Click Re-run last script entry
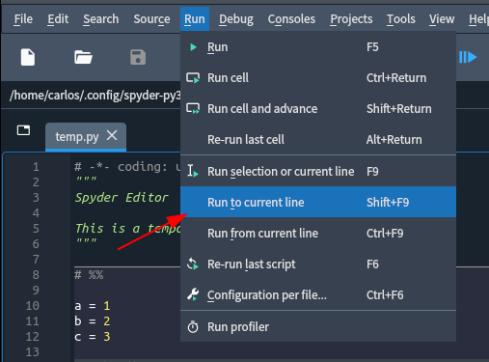 (x=318, y=265)
